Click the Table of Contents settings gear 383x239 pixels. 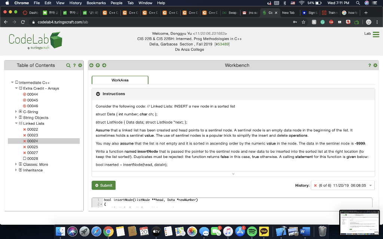point(80,65)
